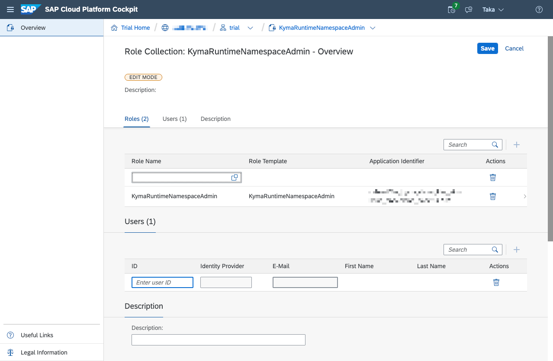553x361 pixels.
Task: Open notifications with badge 7
Action: [x=452, y=9]
